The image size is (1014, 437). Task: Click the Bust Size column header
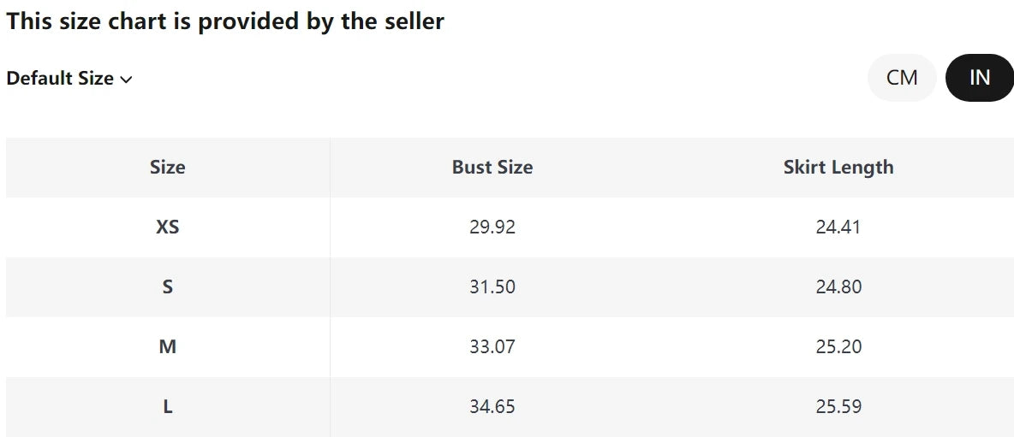click(x=492, y=168)
